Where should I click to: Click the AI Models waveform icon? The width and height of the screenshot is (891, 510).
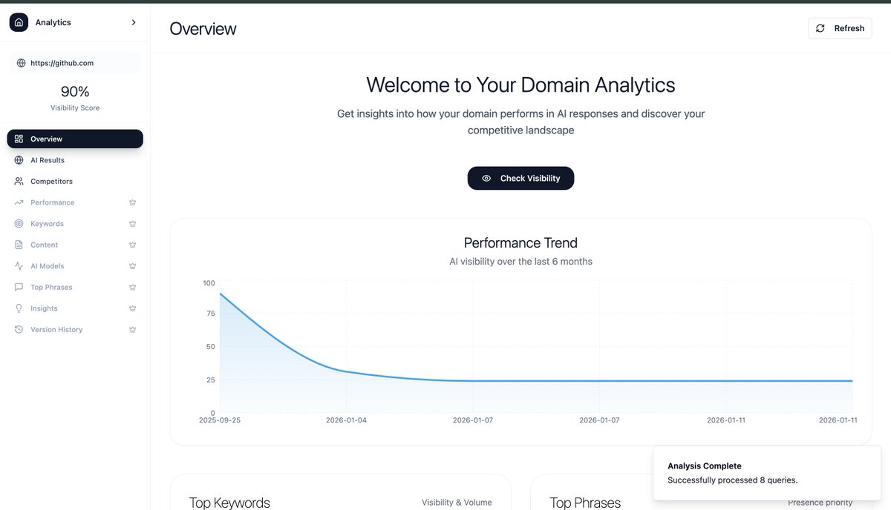(18, 265)
